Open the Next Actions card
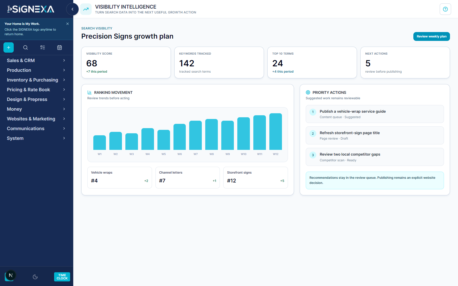This screenshot has width=458, height=286. pos(405,62)
